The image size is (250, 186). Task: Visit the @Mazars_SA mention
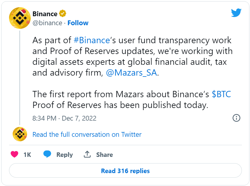pyautogui.click(x=131, y=73)
